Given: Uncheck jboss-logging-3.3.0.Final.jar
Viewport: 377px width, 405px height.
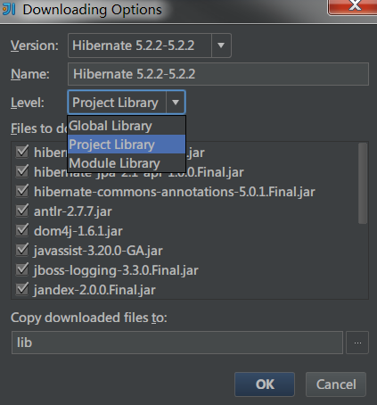Looking at the screenshot, I should 22,269.
